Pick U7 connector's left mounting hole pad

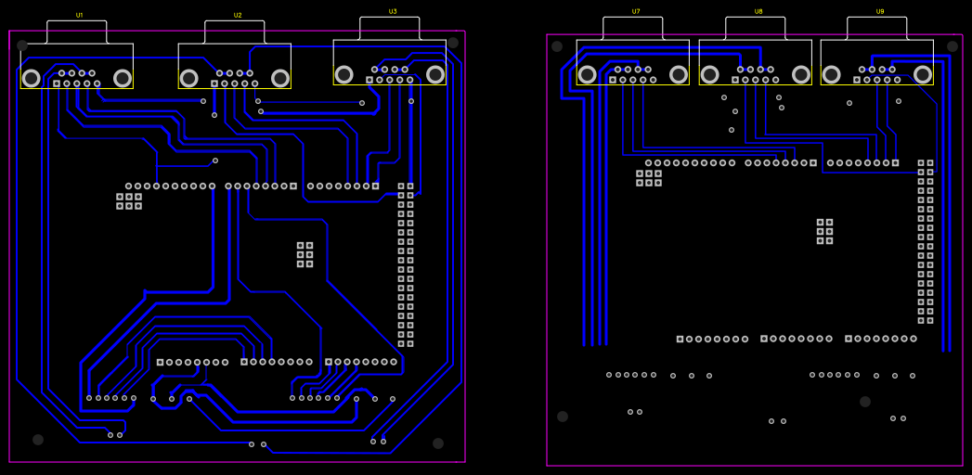click(588, 74)
